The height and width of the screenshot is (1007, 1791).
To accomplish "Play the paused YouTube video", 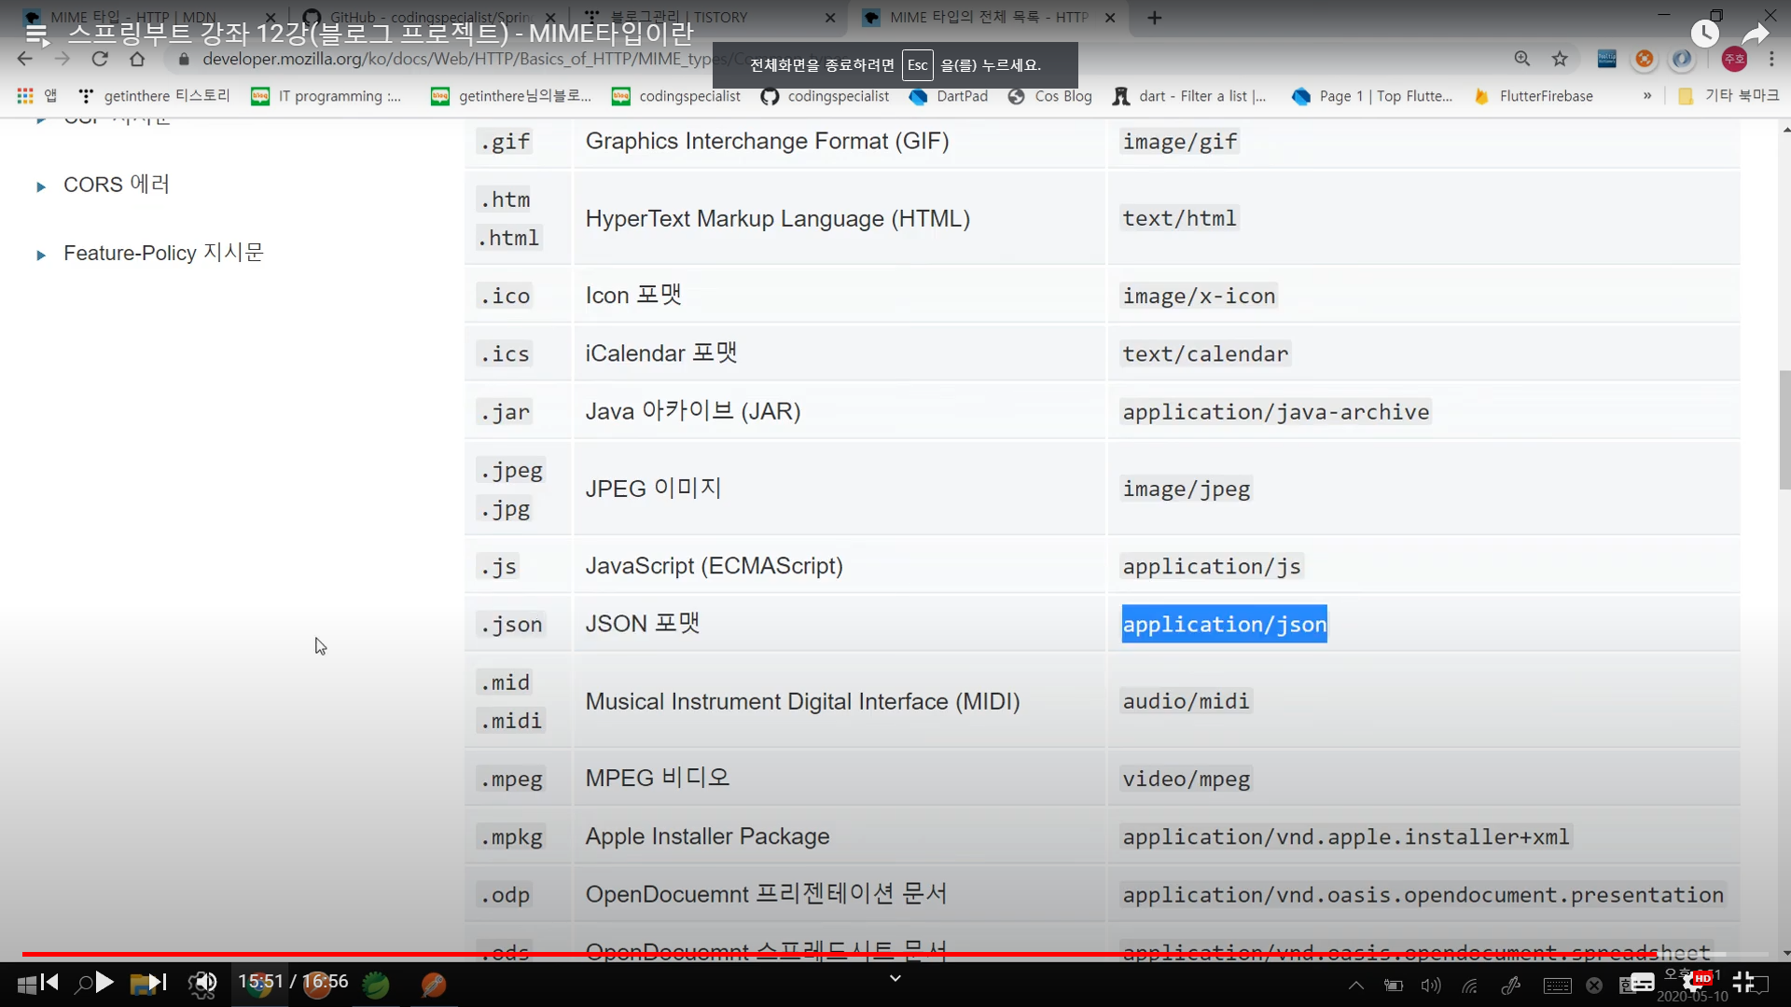I will [x=104, y=982].
